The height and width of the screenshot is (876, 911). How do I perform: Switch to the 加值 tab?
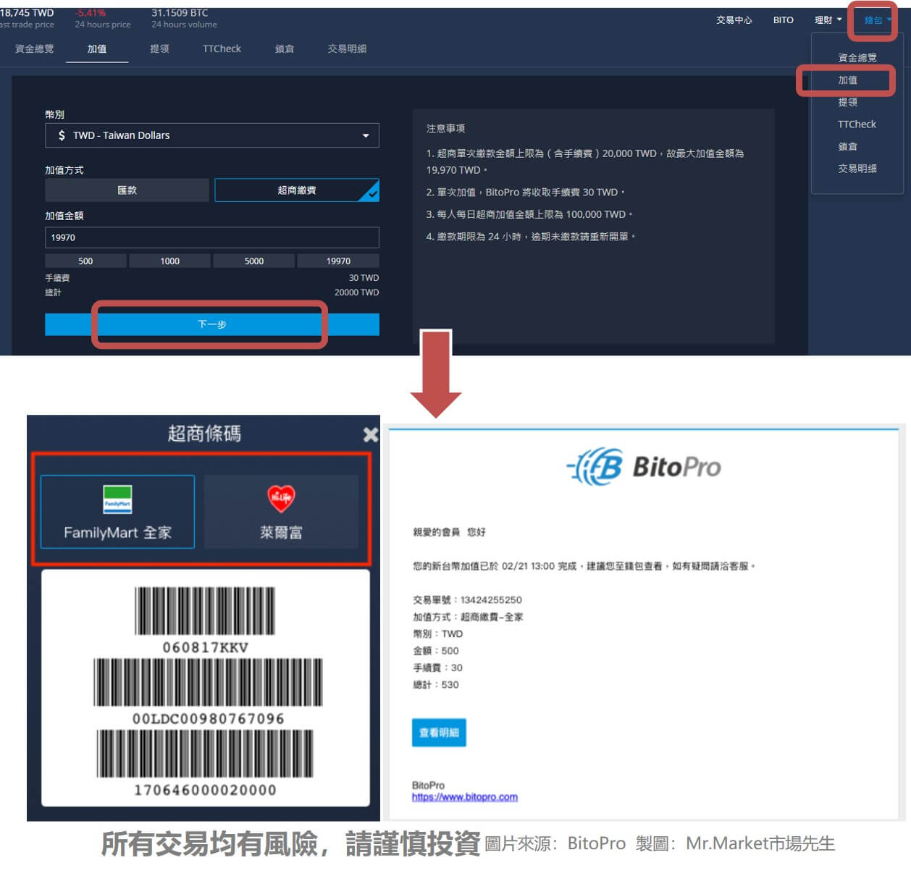point(97,49)
